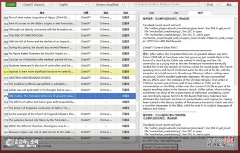
Task: Click the Chinese language cell in row 165
Action: 106,36
